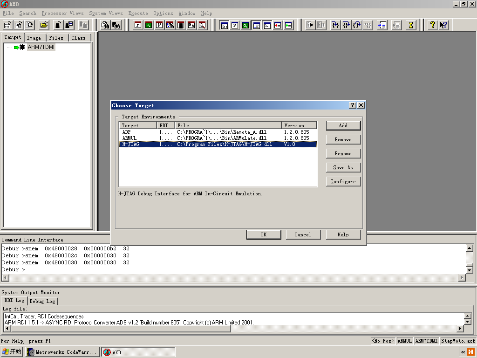Image resolution: width=477 pixels, height=358 pixels.
Task: Click the Remove button
Action: click(343, 139)
